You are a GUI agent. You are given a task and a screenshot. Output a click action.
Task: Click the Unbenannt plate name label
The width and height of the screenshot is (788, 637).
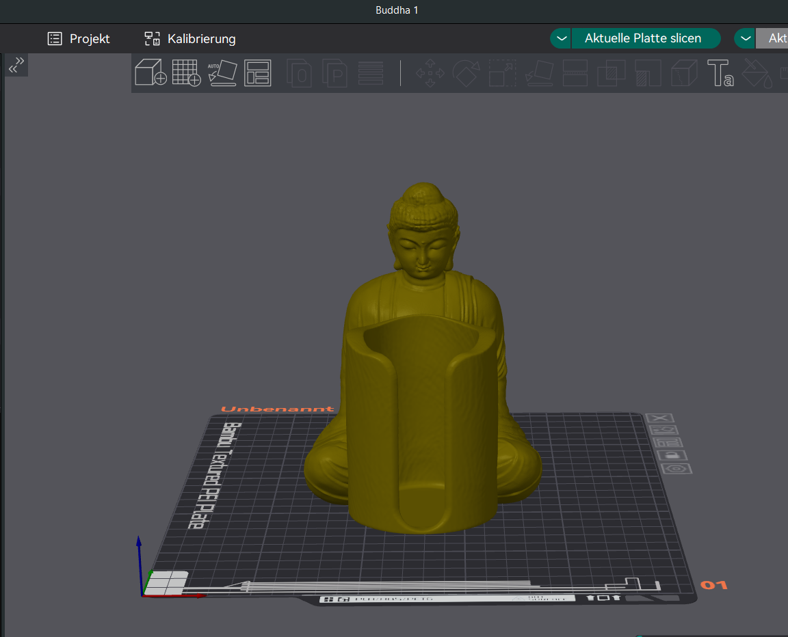coord(278,409)
